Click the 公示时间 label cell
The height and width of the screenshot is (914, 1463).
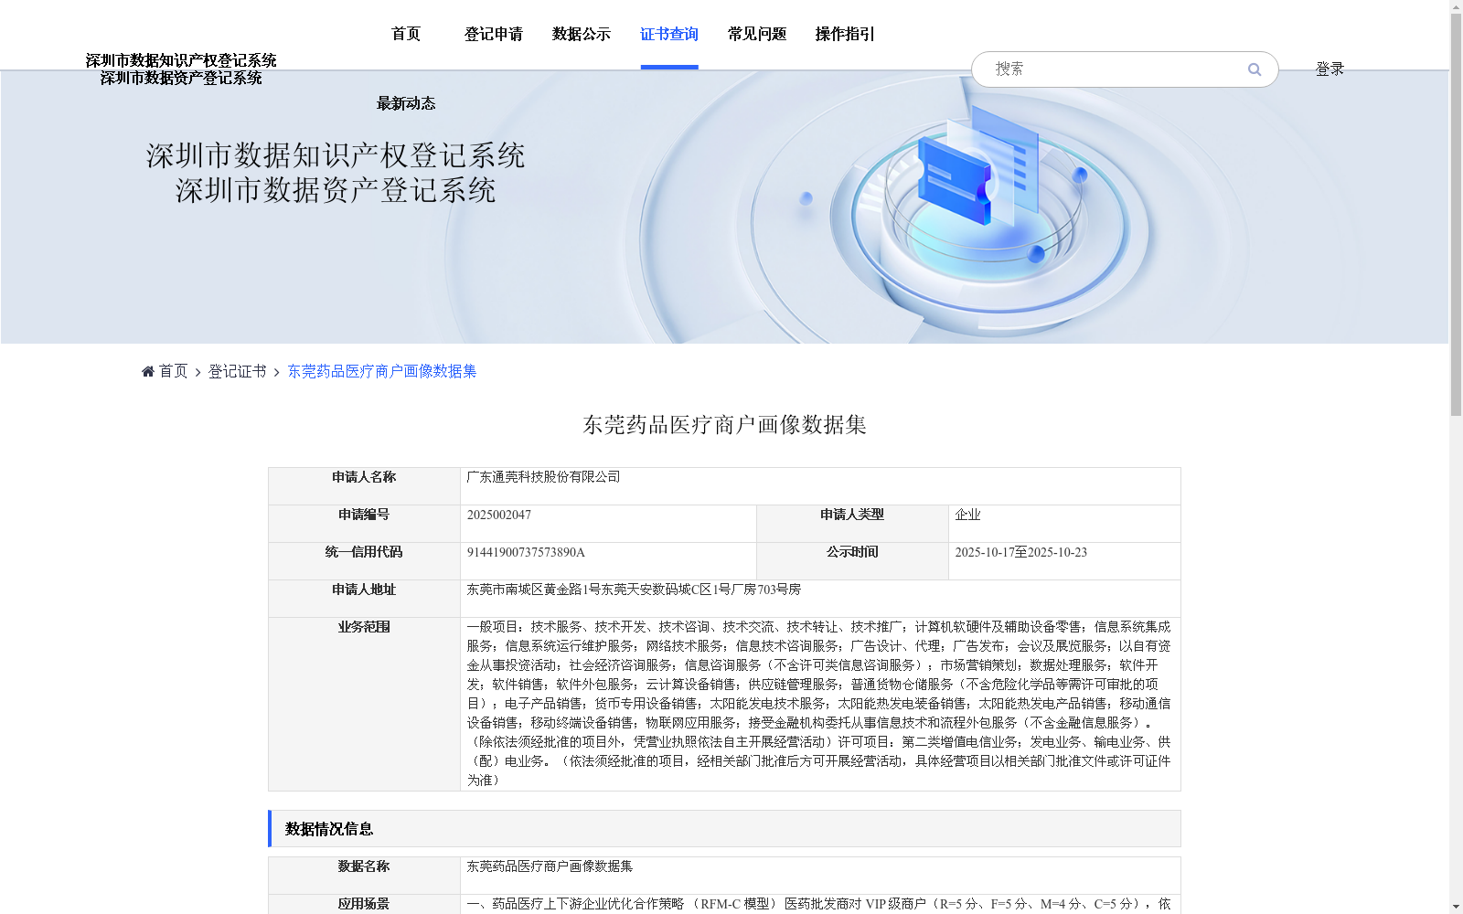click(x=852, y=561)
